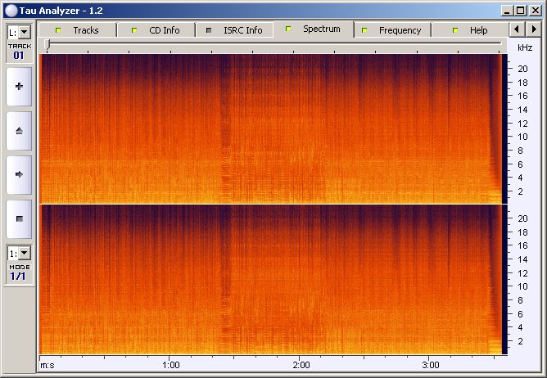The image size is (547, 378).
Task: Click the position slider thumb
Action: (x=47, y=44)
